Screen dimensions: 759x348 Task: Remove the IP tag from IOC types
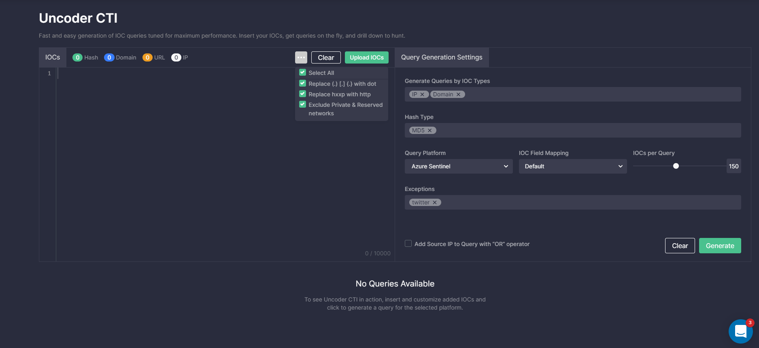pos(422,94)
